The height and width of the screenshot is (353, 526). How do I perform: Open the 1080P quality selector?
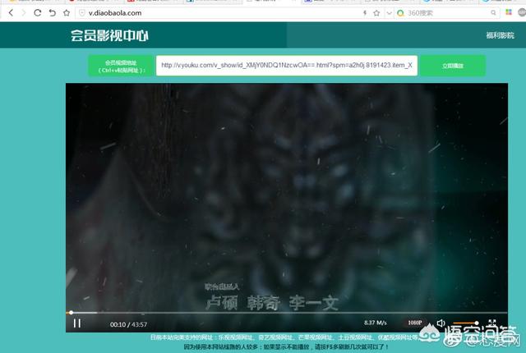(x=413, y=323)
